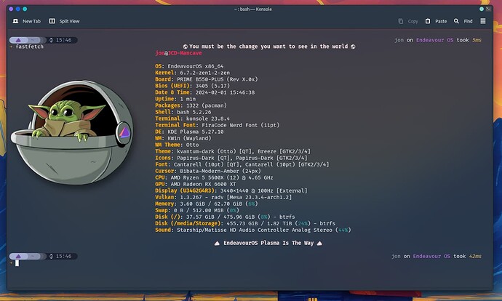
Task: Click the 'Sound: Starship/Matisse HD Audio' line
Action: [253, 230]
